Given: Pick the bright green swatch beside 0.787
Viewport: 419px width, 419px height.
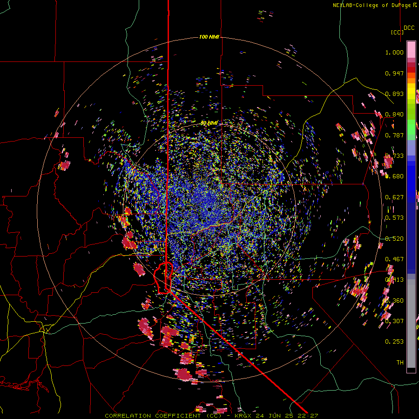Looking at the screenshot, I should pos(411,127).
